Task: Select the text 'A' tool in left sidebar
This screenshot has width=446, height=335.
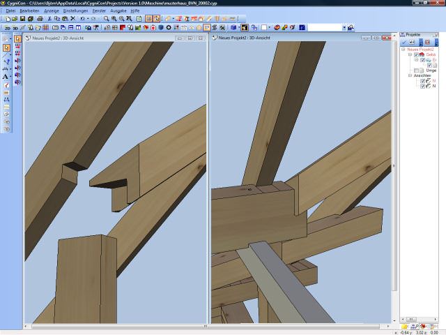Action: click(6, 77)
